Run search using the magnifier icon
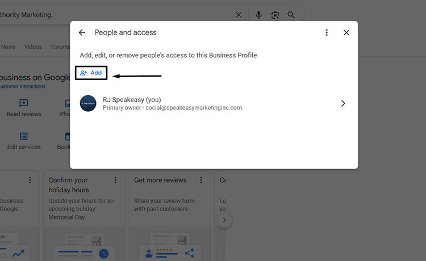 point(291,15)
